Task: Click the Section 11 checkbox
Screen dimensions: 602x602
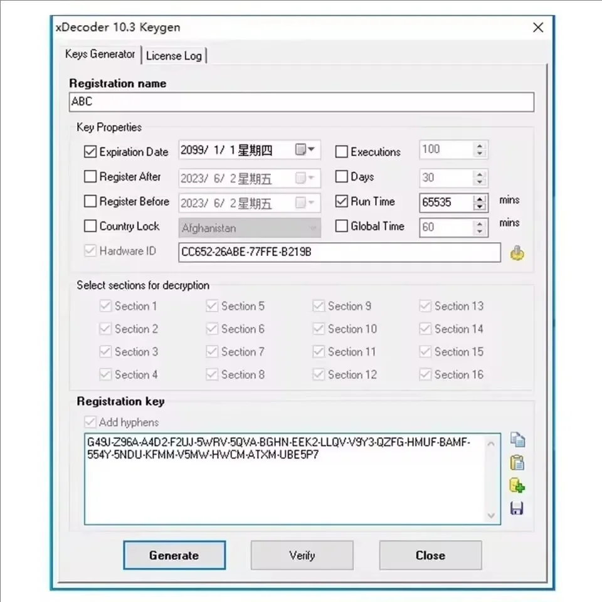Action: [319, 352]
